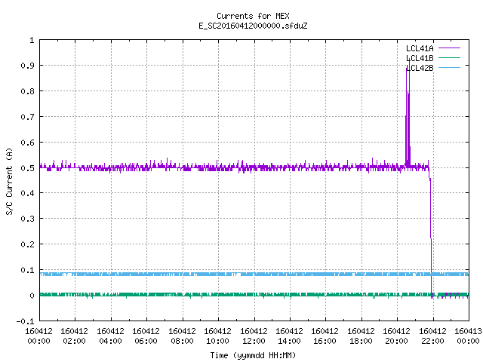Click the blue LCL42B legend line sample
Image resolution: width=483 pixels, height=362 pixels.
click(449, 67)
